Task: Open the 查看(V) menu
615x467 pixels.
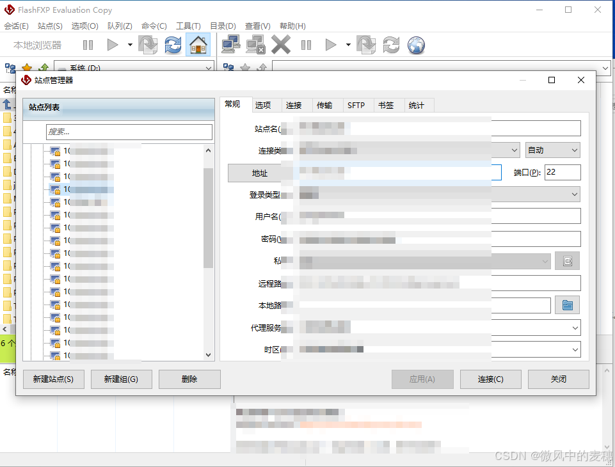Action: tap(258, 26)
